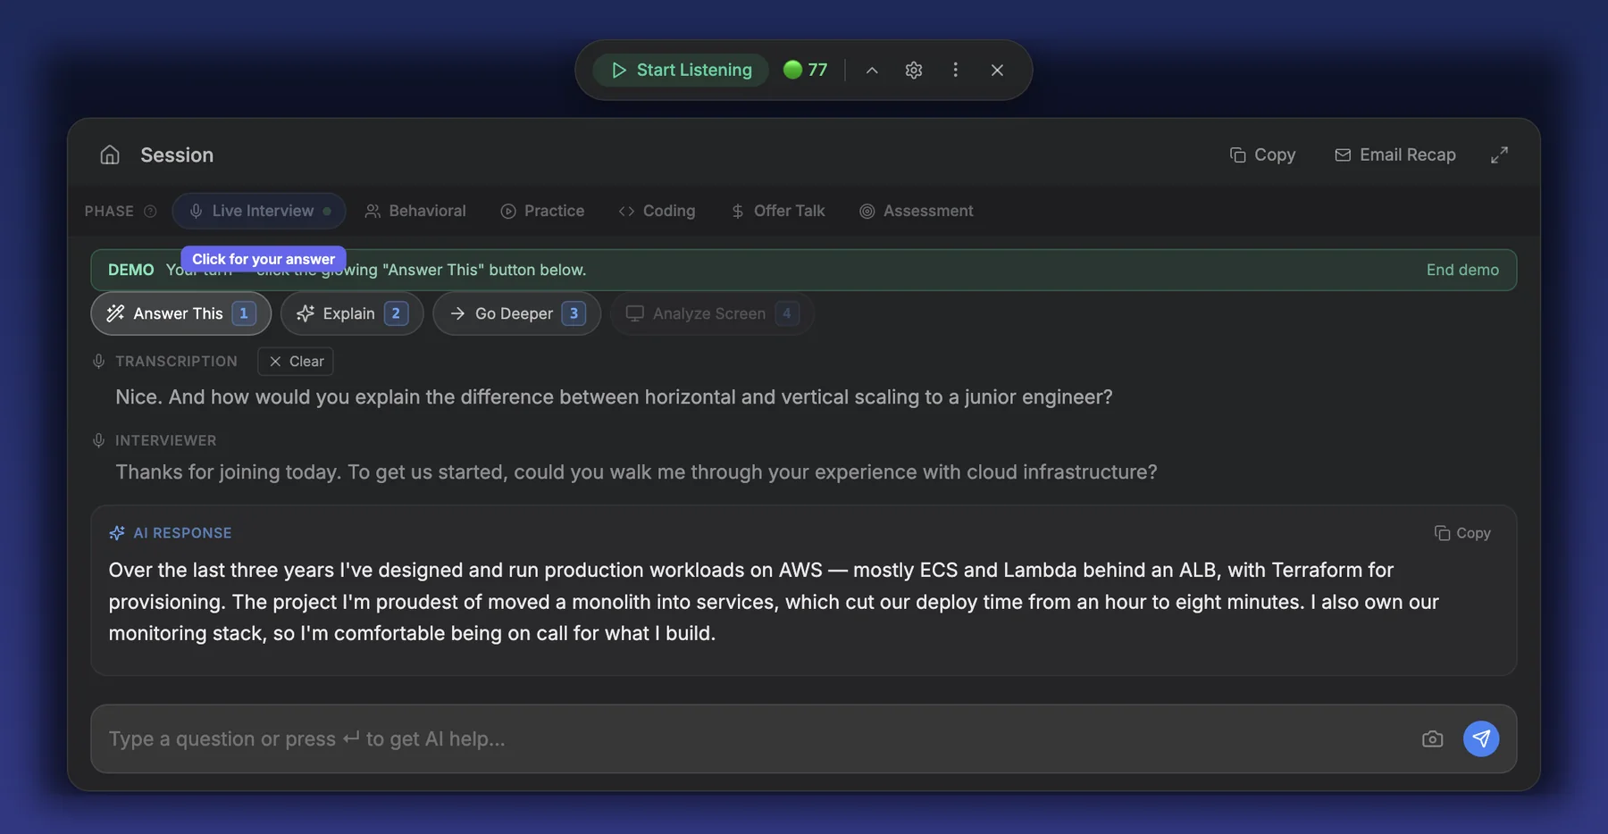Click the AI response paragraph about AWS workloads

point(774,601)
